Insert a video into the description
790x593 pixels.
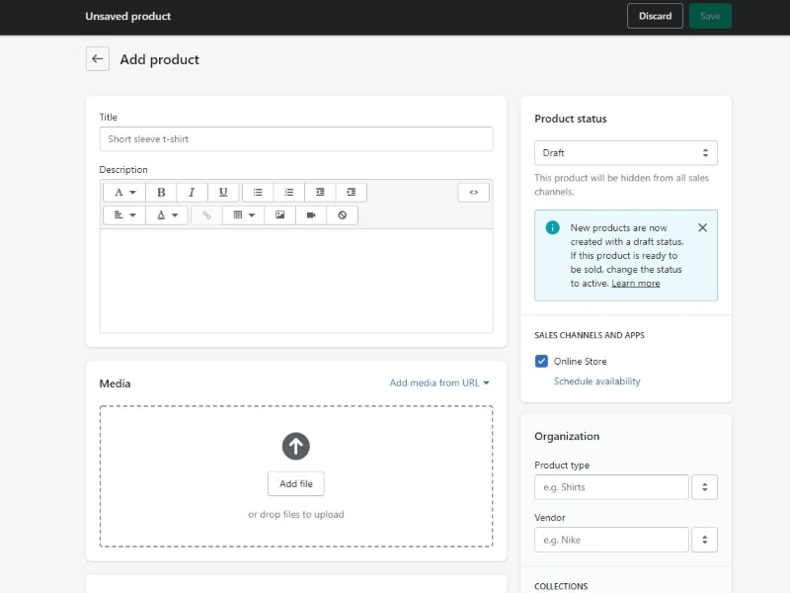(311, 214)
